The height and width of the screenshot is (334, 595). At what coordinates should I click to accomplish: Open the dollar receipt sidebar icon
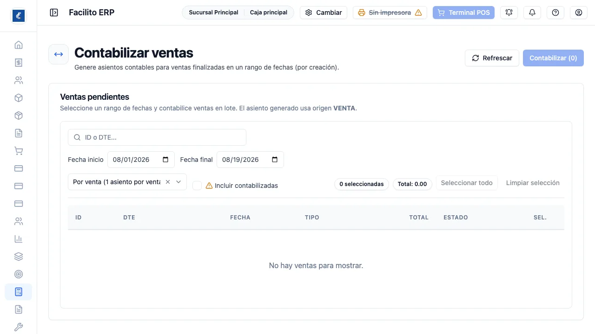click(19, 63)
